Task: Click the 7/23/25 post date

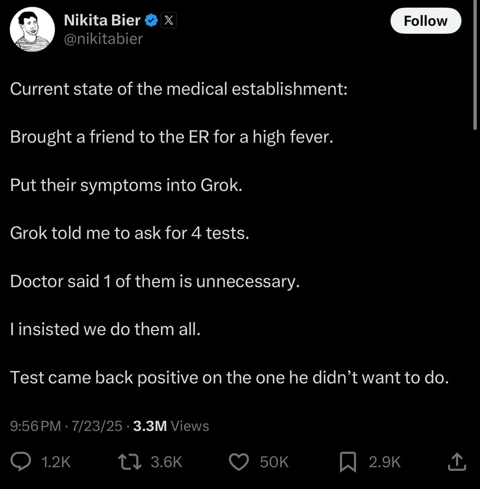Action: click(x=97, y=426)
